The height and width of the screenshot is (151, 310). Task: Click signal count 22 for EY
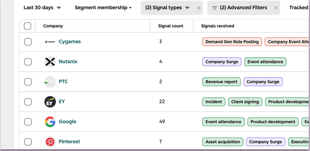[162, 102]
